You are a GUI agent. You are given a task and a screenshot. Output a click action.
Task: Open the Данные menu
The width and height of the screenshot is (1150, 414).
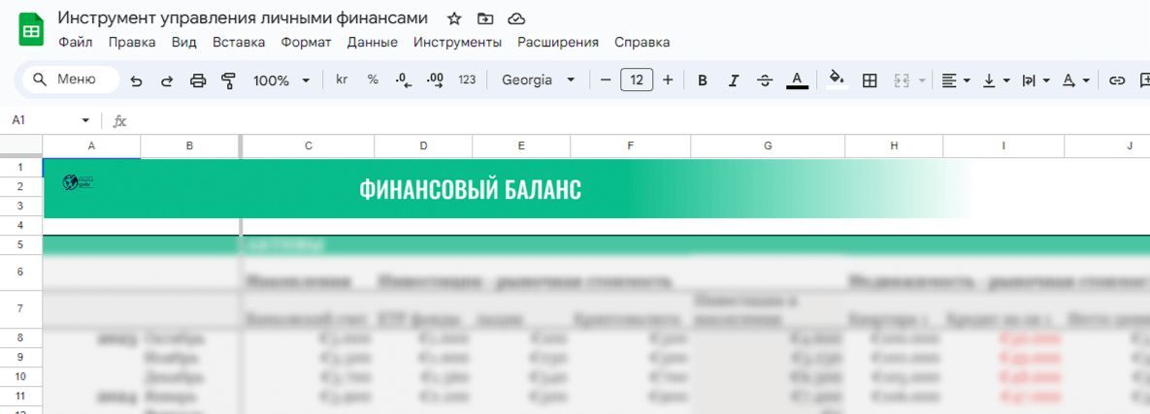[372, 43]
